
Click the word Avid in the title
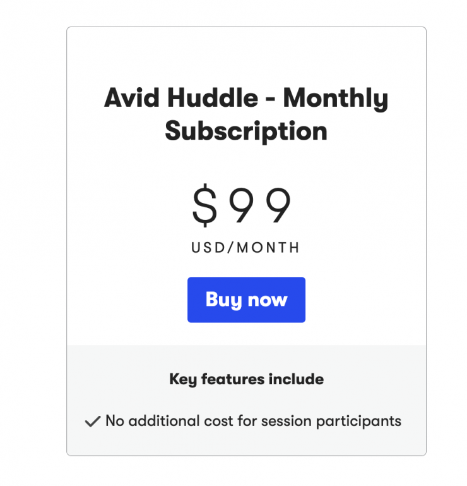133,98
